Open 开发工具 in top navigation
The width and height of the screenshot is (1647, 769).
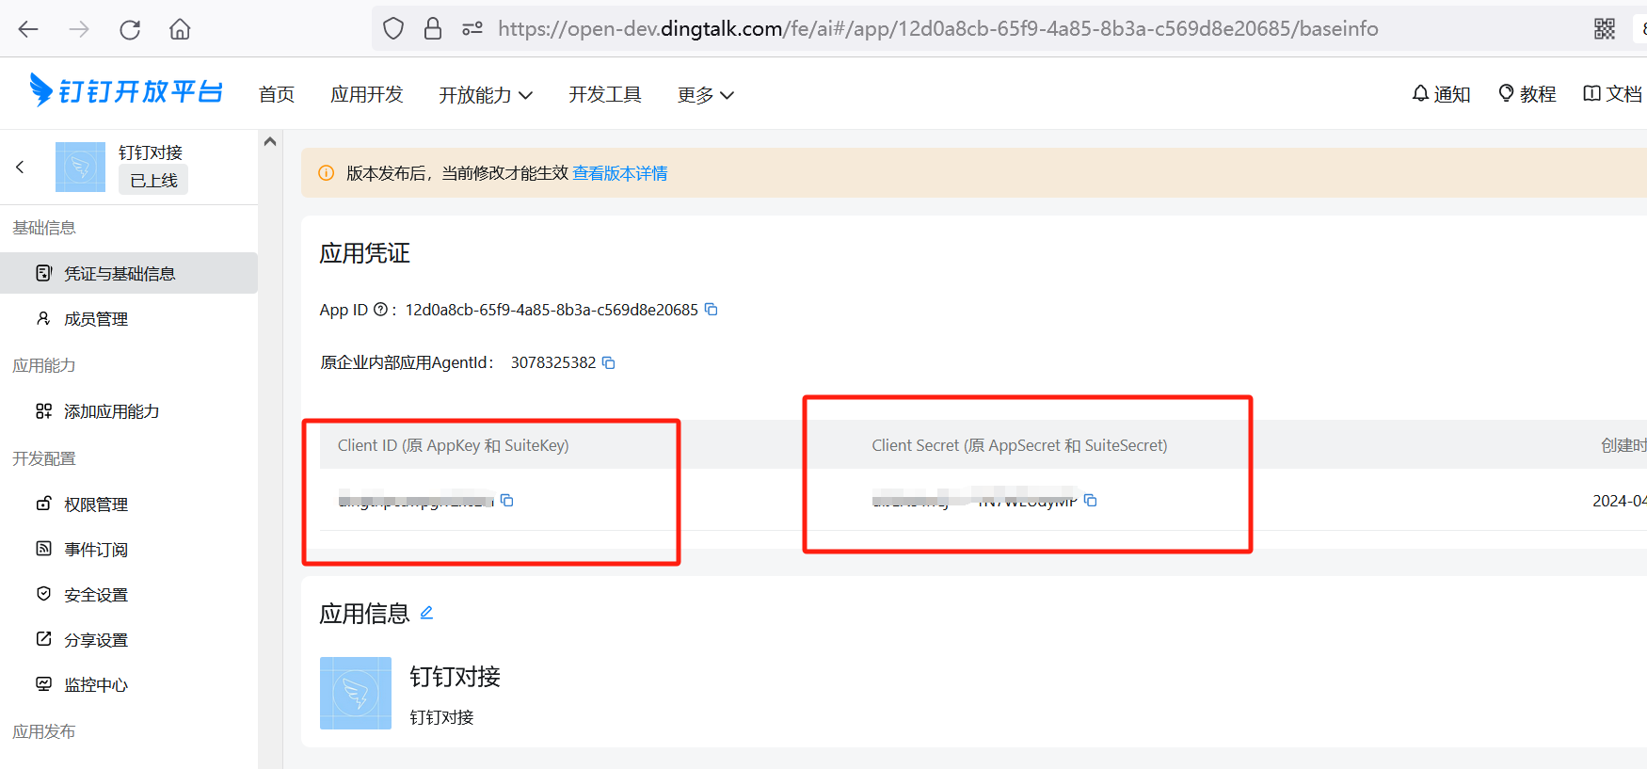tap(605, 94)
